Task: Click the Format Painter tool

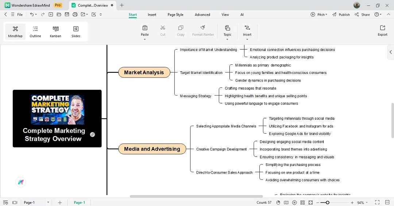Action: pos(203,31)
